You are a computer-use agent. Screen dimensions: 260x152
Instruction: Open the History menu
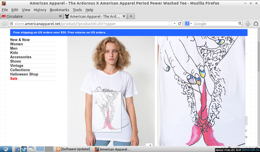pos(40,10)
